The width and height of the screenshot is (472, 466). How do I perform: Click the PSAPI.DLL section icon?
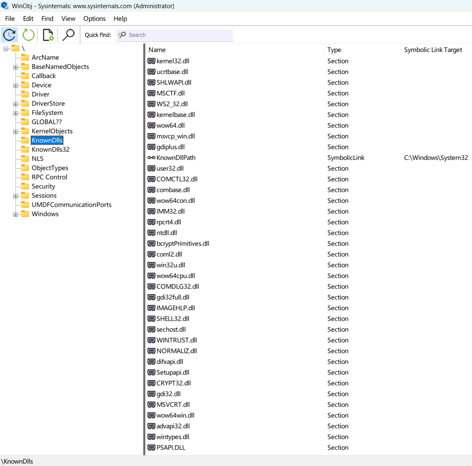(x=151, y=448)
